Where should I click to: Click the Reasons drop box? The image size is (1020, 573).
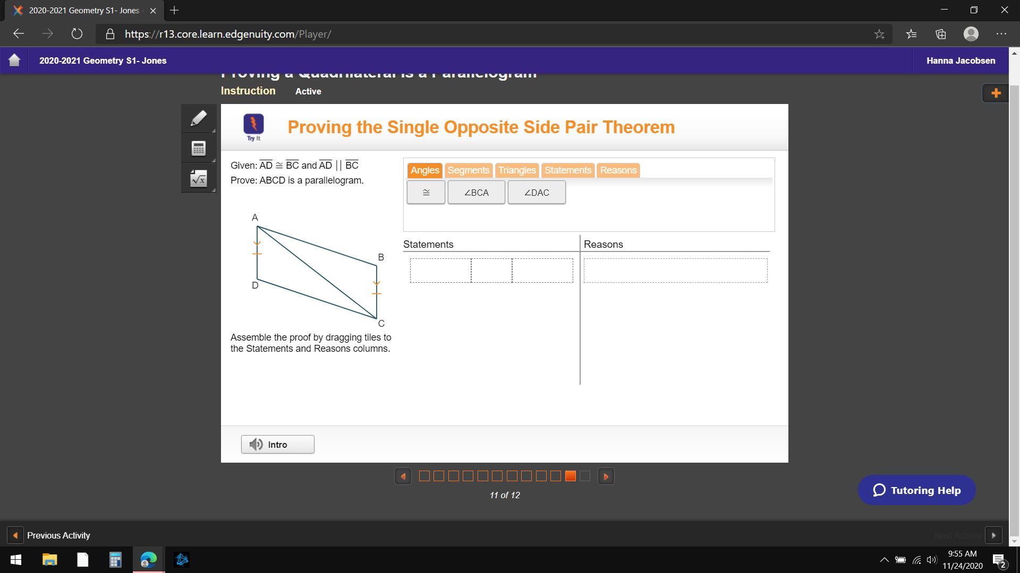coord(675,271)
